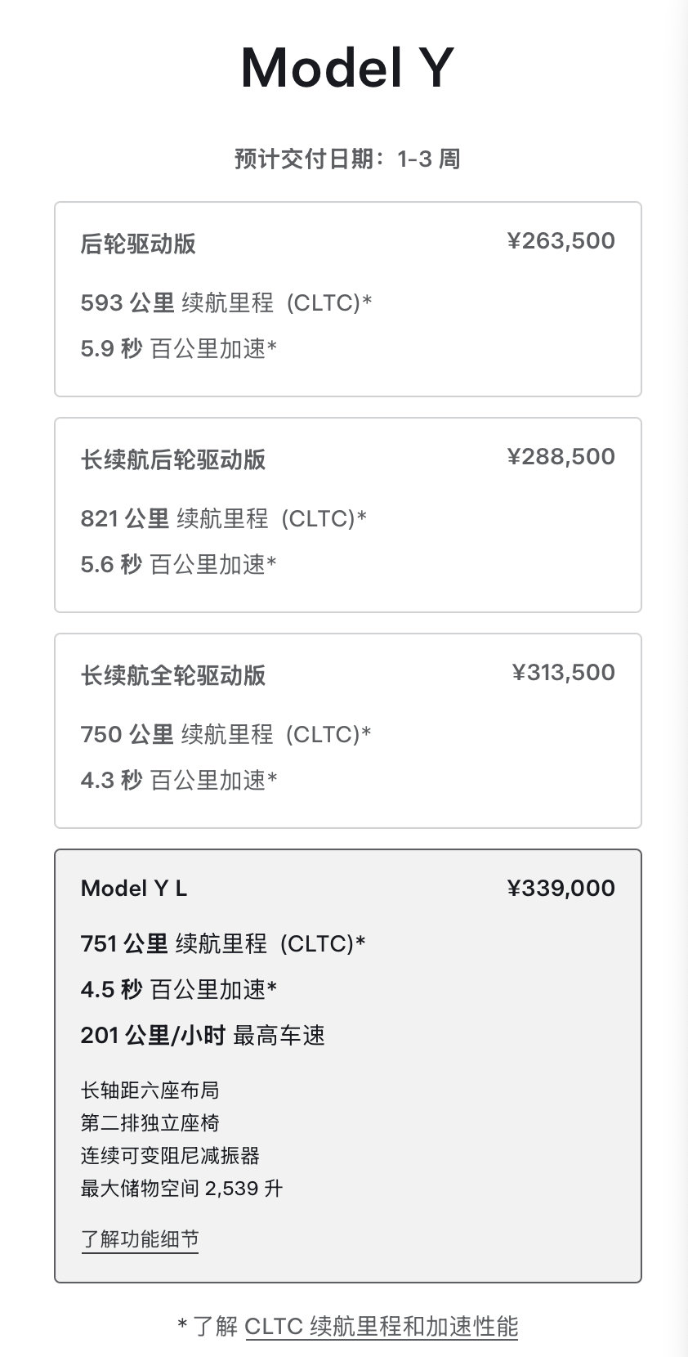Select the 长续航后轮驱动版 trim option card
The width and height of the screenshot is (688, 1357).
[347, 515]
